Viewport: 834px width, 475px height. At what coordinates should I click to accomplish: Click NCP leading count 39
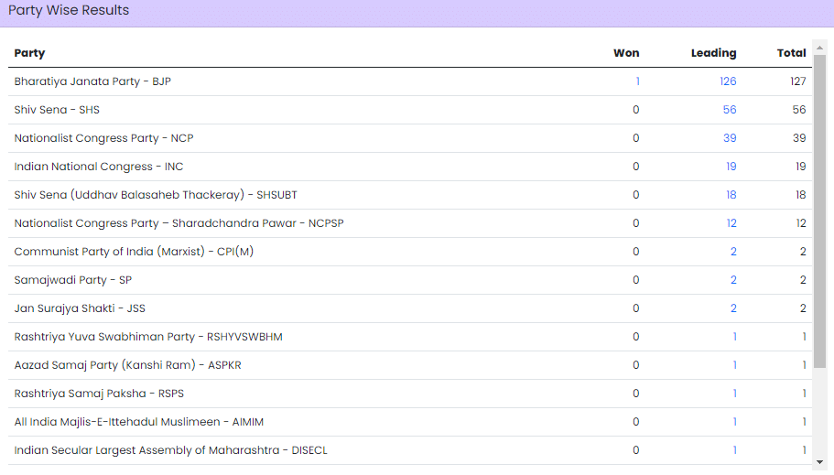[x=730, y=138]
